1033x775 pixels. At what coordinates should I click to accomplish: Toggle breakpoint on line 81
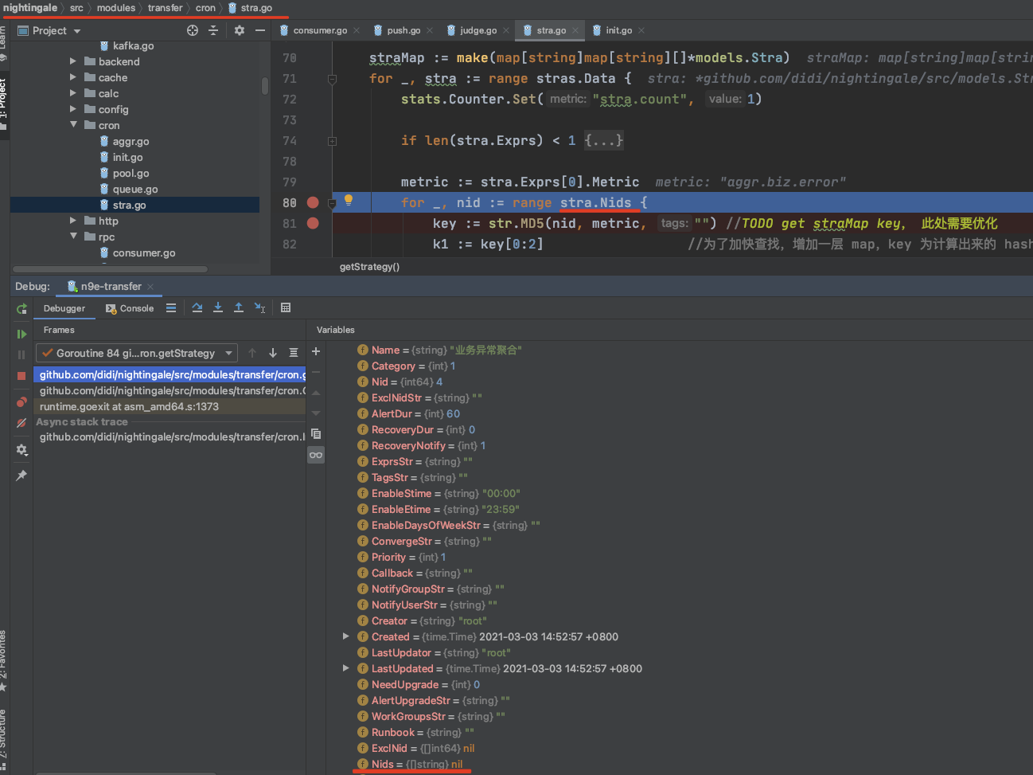[313, 224]
